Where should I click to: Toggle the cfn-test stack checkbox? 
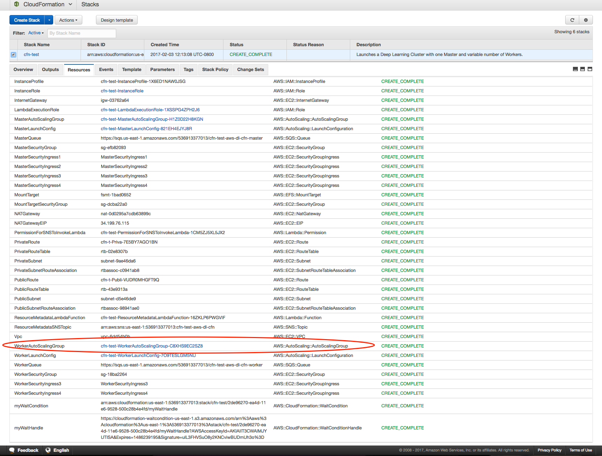click(13, 55)
